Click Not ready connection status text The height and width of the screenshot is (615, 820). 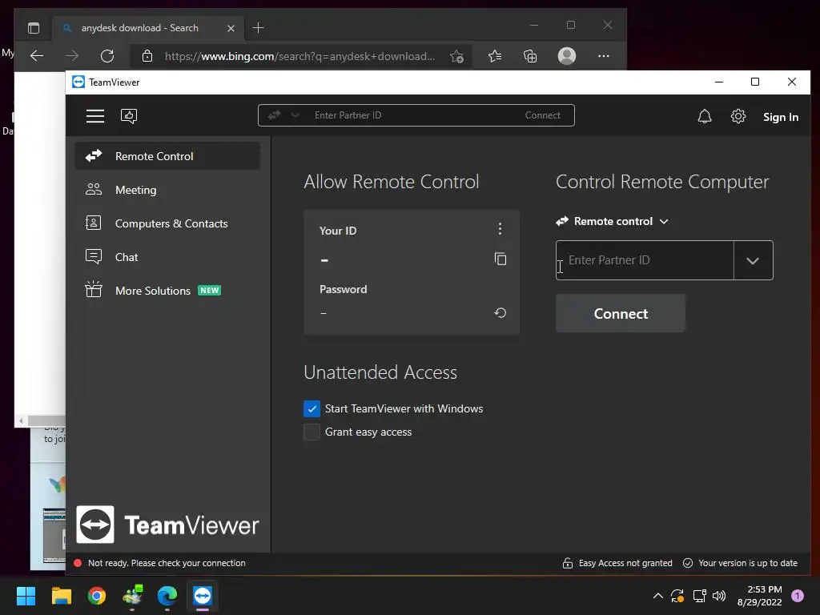click(x=167, y=563)
